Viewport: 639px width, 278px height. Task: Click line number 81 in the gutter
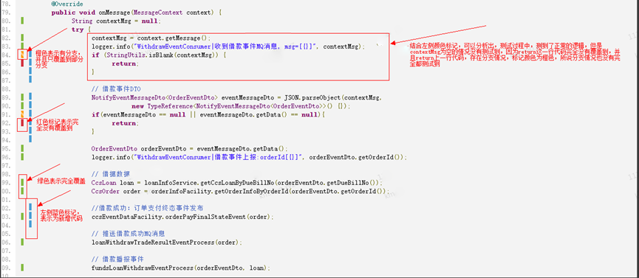click(x=6, y=29)
